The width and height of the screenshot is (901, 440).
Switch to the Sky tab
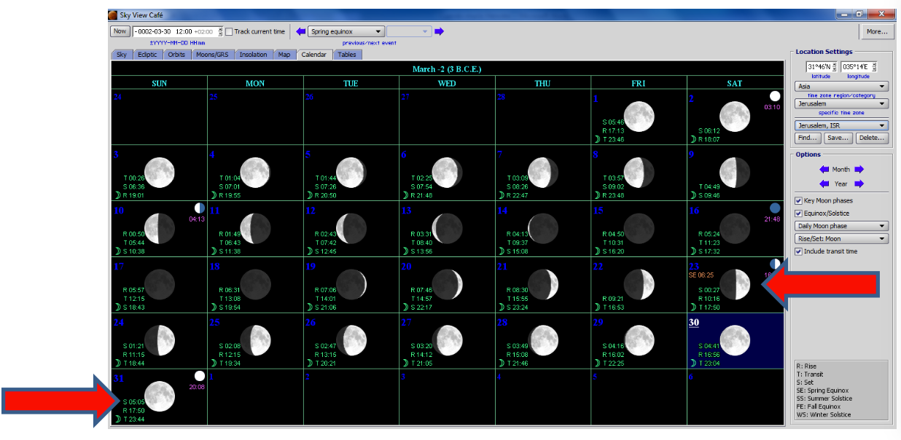click(x=122, y=54)
